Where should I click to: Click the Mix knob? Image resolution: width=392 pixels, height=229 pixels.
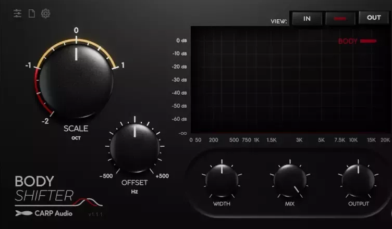tap(290, 181)
